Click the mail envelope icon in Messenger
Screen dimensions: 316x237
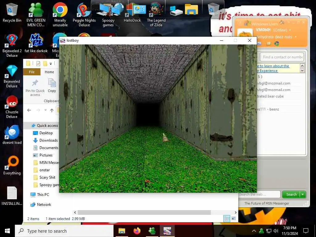tap(259, 44)
